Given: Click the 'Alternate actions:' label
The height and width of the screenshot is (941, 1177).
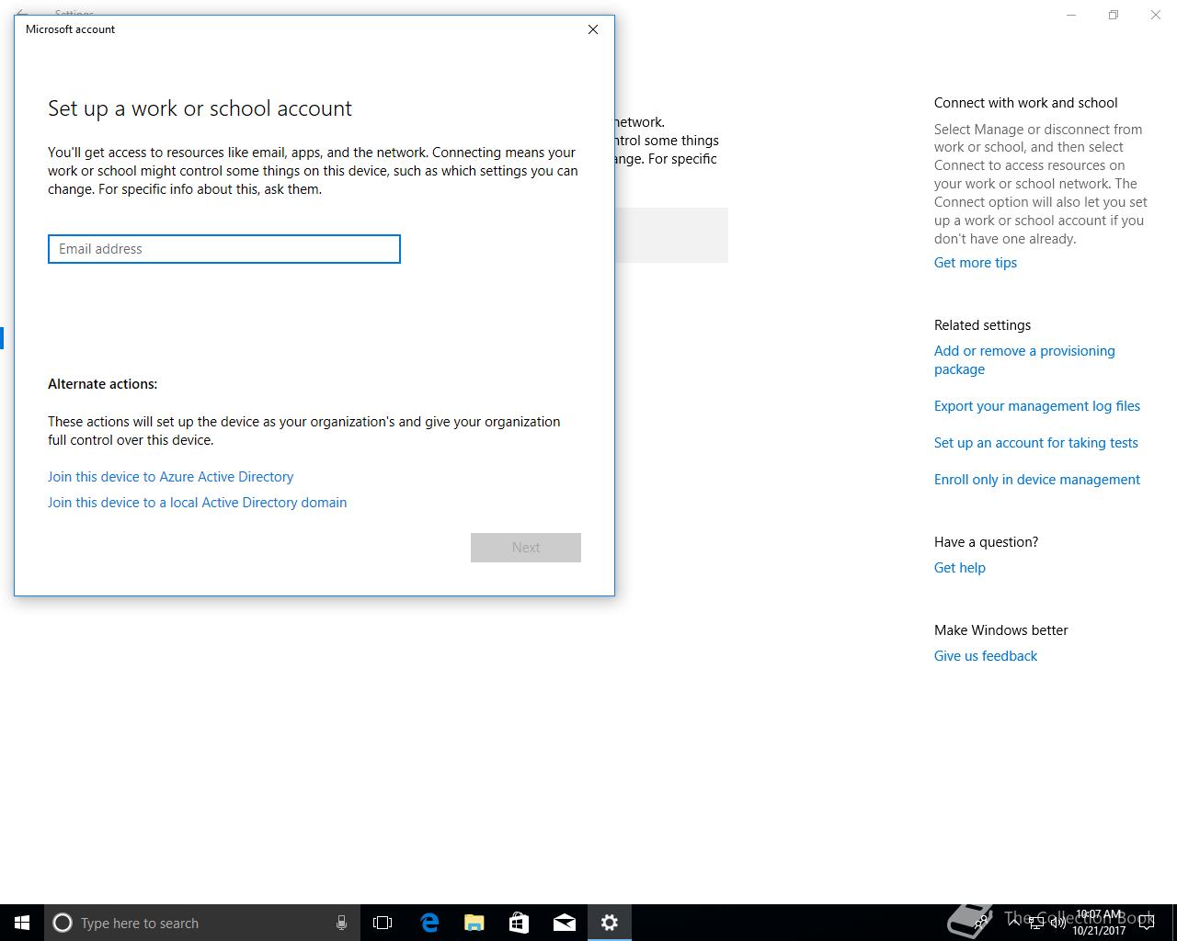Looking at the screenshot, I should coord(103,384).
